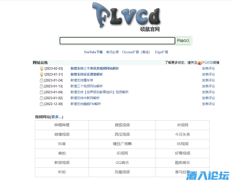233x187 pixels.
Task: Select 今日头条 in the video sites table
Action: 182,134
